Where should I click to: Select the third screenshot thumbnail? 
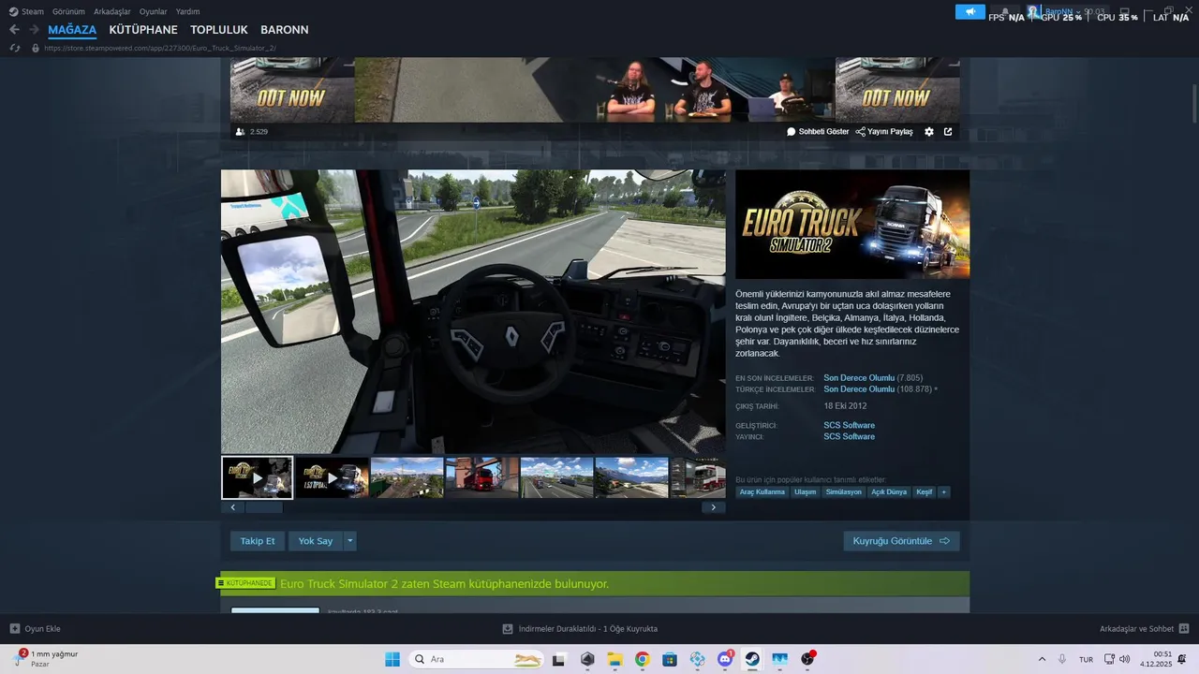click(x=407, y=477)
